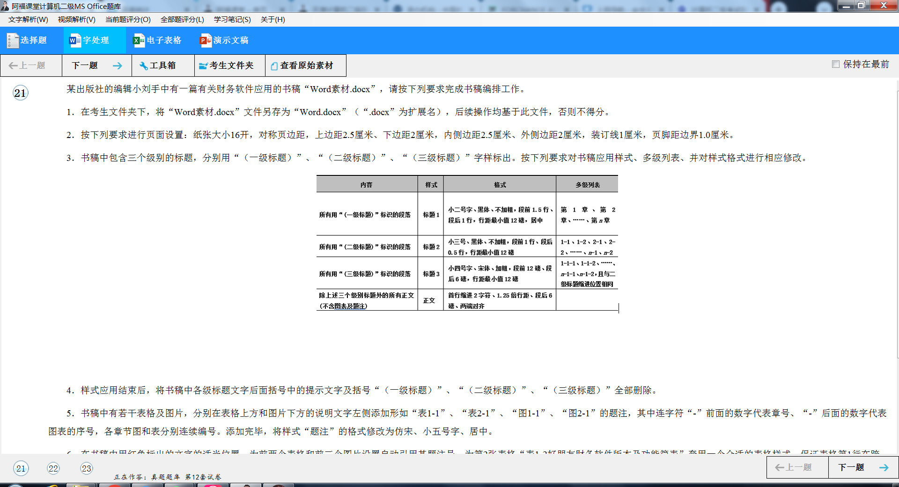The image size is (899, 487).
Task: Jump to question 22 in bottom bar
Action: click(53, 468)
